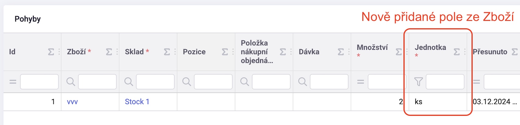Image resolution: width=520 pixels, height=125 pixels.
Task: Open the vvv goods link
Action: [72, 102]
